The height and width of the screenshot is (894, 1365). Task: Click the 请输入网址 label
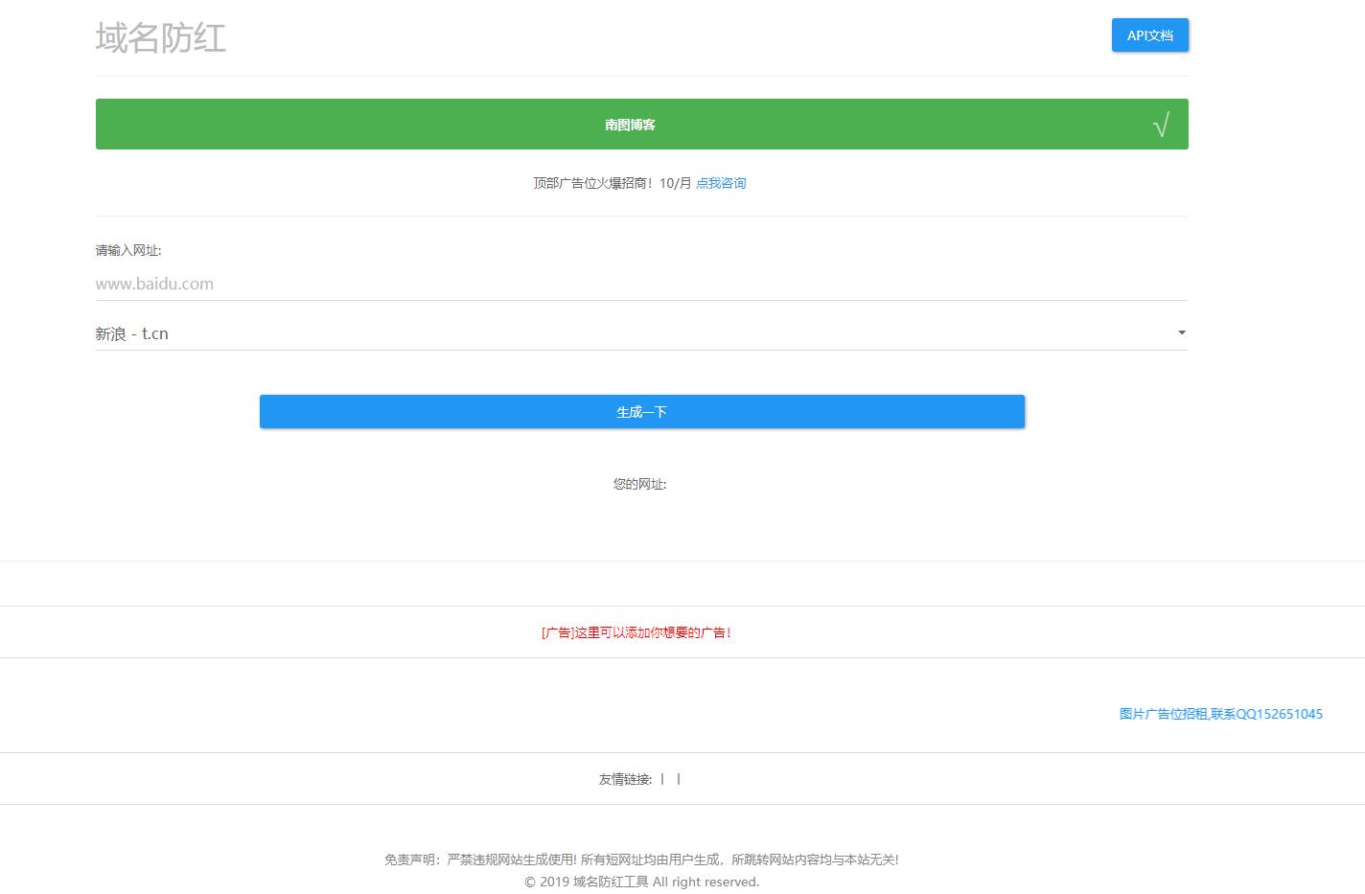pos(128,251)
